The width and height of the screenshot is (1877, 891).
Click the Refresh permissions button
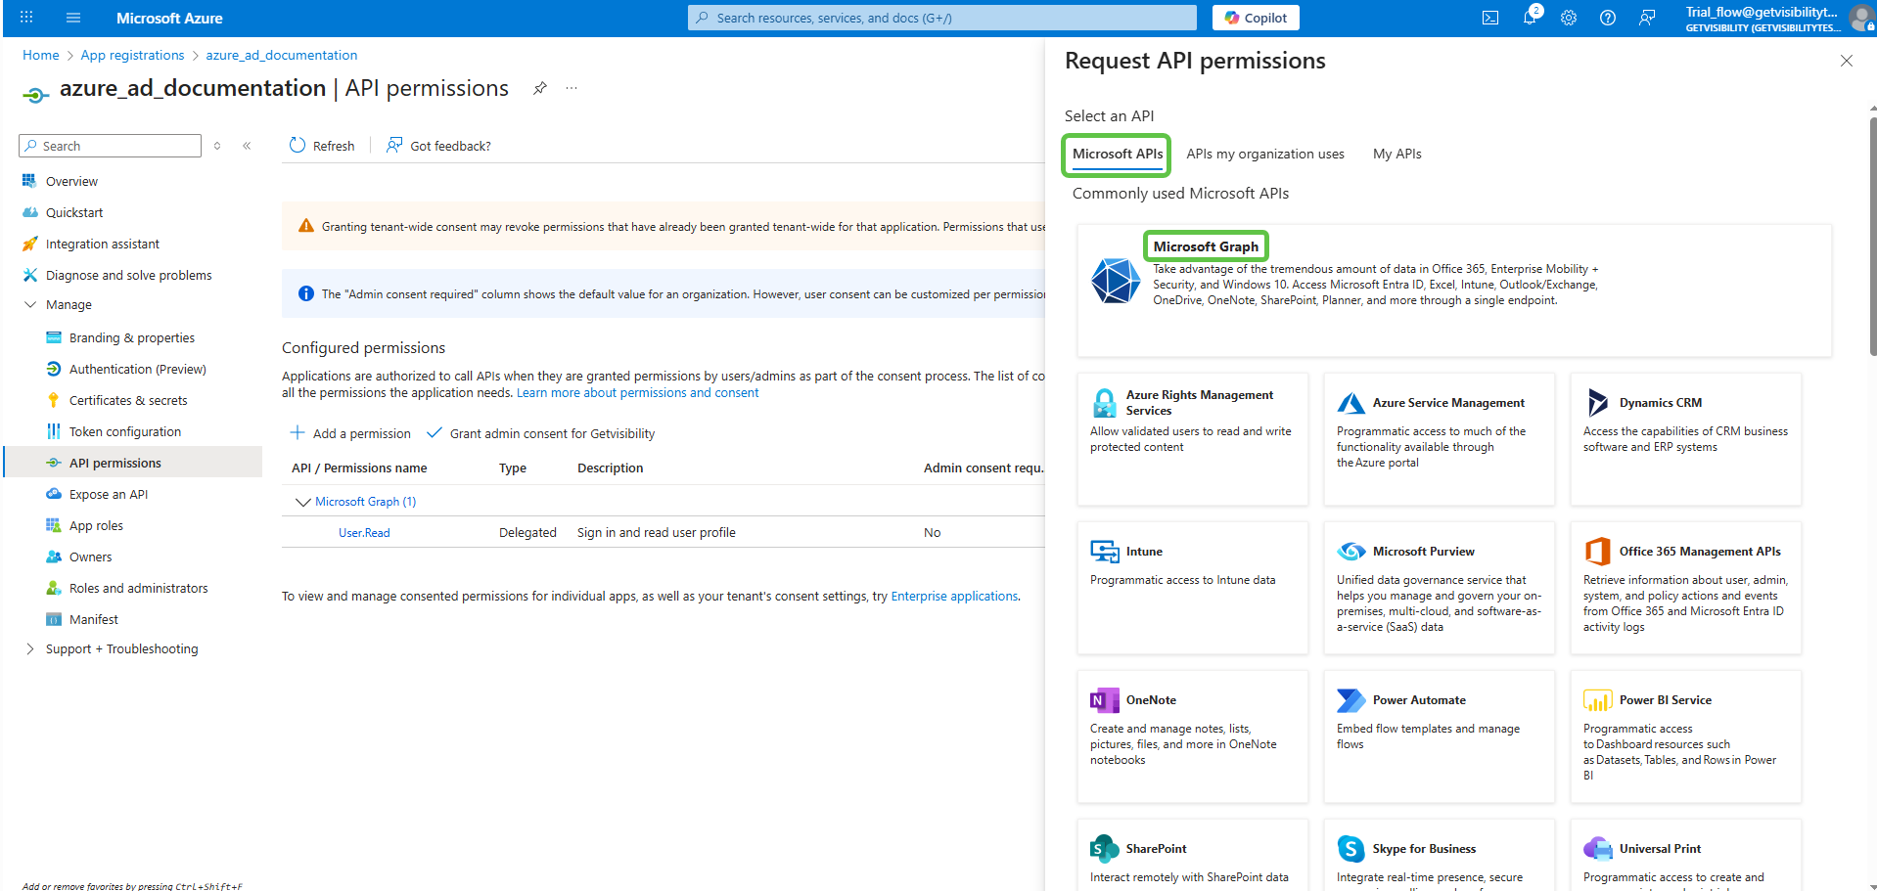click(322, 146)
